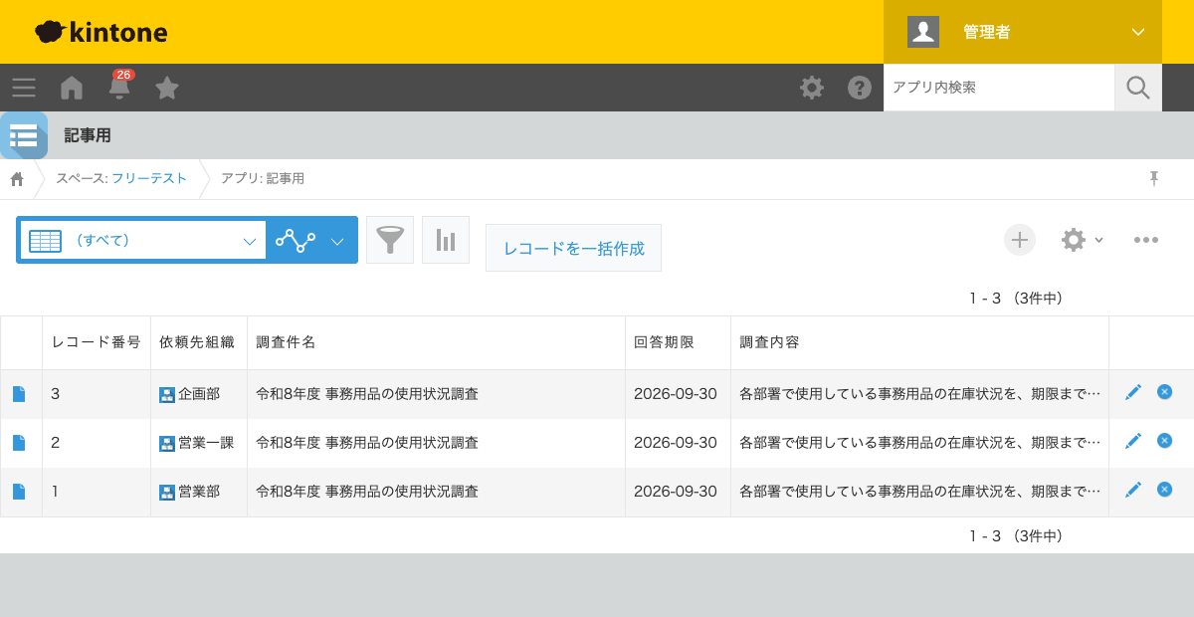This screenshot has height=617, width=1194.
Task: Click the レコードを一括作成 button
Action: tap(573, 248)
